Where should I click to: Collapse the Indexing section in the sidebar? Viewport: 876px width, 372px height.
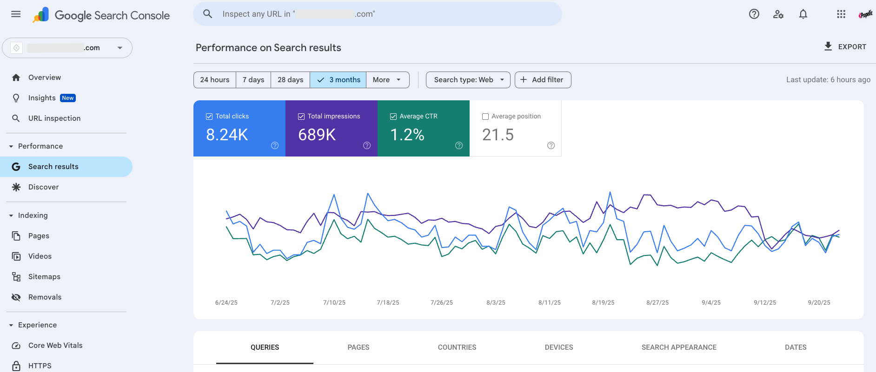coord(11,215)
